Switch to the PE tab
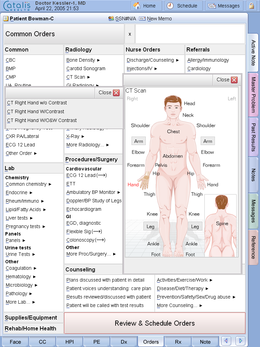The width and height of the screenshot is (260, 347). click(x=97, y=342)
